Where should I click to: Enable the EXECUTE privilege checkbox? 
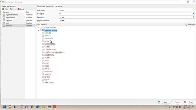point(43,33)
